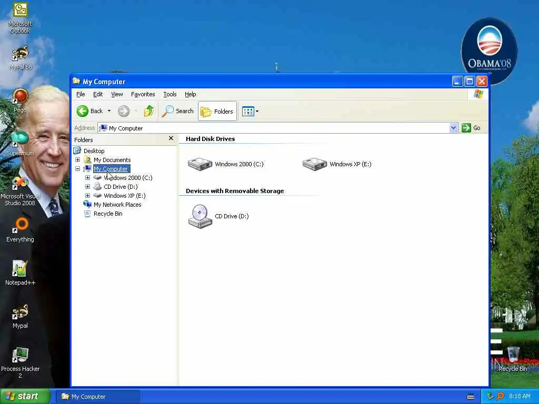
Task: Open the Favorites menu
Action: 143,94
